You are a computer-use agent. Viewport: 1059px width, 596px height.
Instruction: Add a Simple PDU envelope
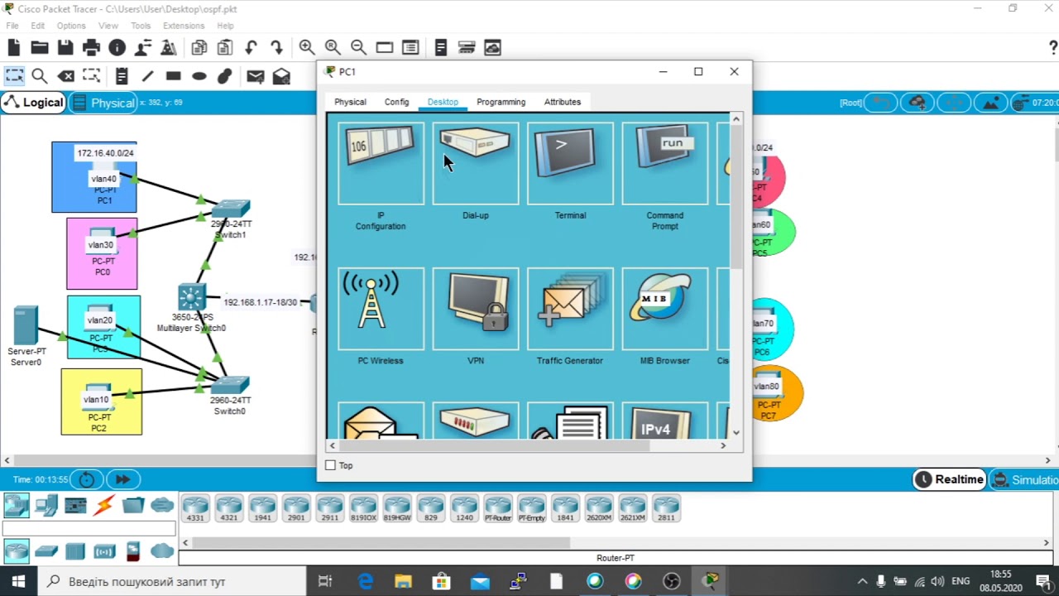click(x=255, y=76)
